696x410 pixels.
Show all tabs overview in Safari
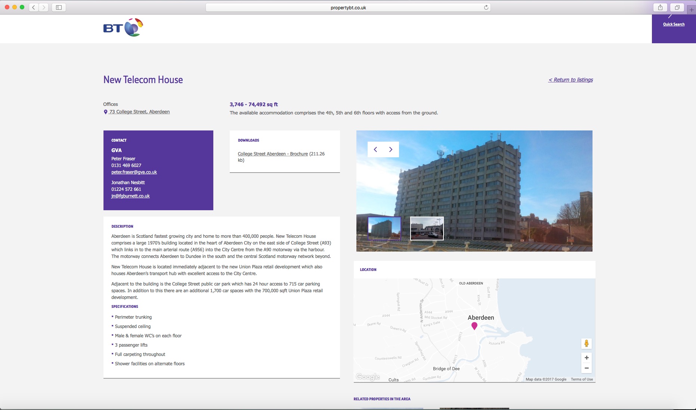(x=677, y=7)
